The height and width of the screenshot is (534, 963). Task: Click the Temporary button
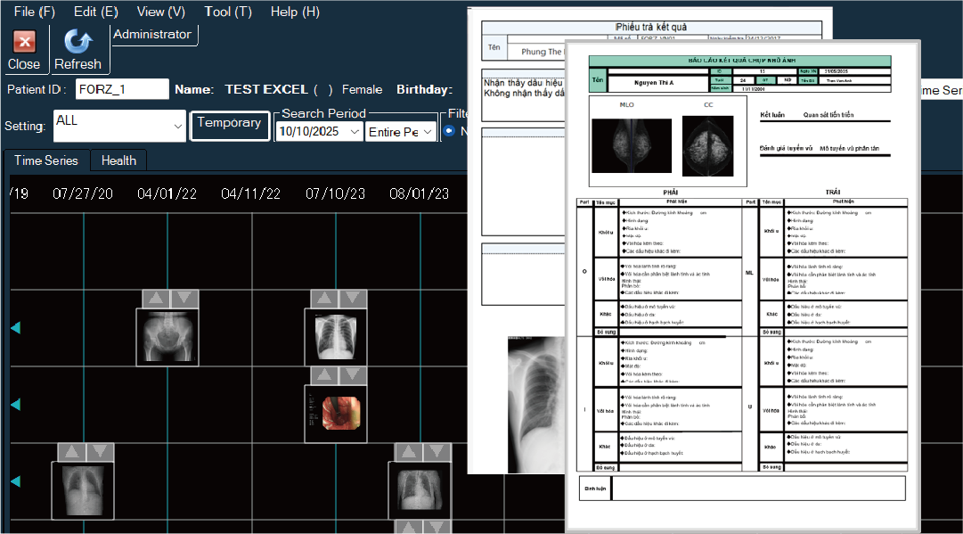(229, 124)
